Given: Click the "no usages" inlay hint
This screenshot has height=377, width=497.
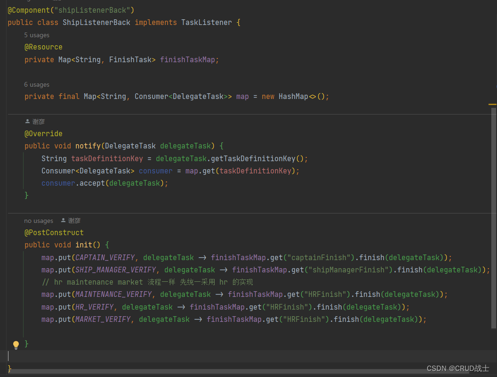Looking at the screenshot, I should pyautogui.click(x=39, y=221).
